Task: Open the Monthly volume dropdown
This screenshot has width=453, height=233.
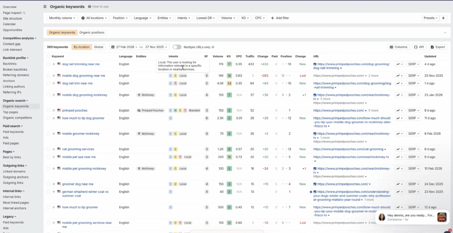Action: [62, 18]
